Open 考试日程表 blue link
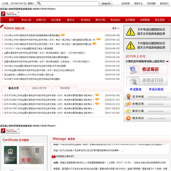 [156, 89]
